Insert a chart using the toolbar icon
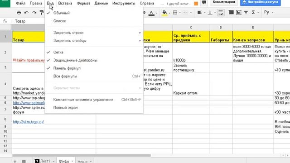 coord(239,12)
